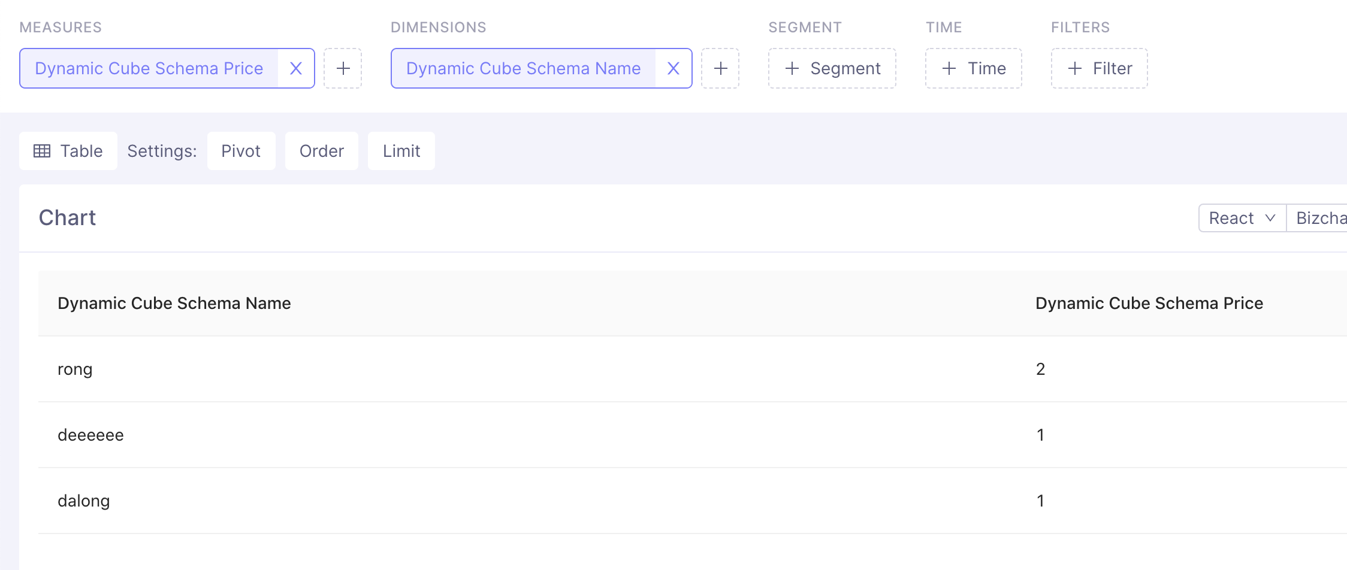Open the Bizcharts library selector
Screen dimensions: 1347x570
tap(1318, 218)
